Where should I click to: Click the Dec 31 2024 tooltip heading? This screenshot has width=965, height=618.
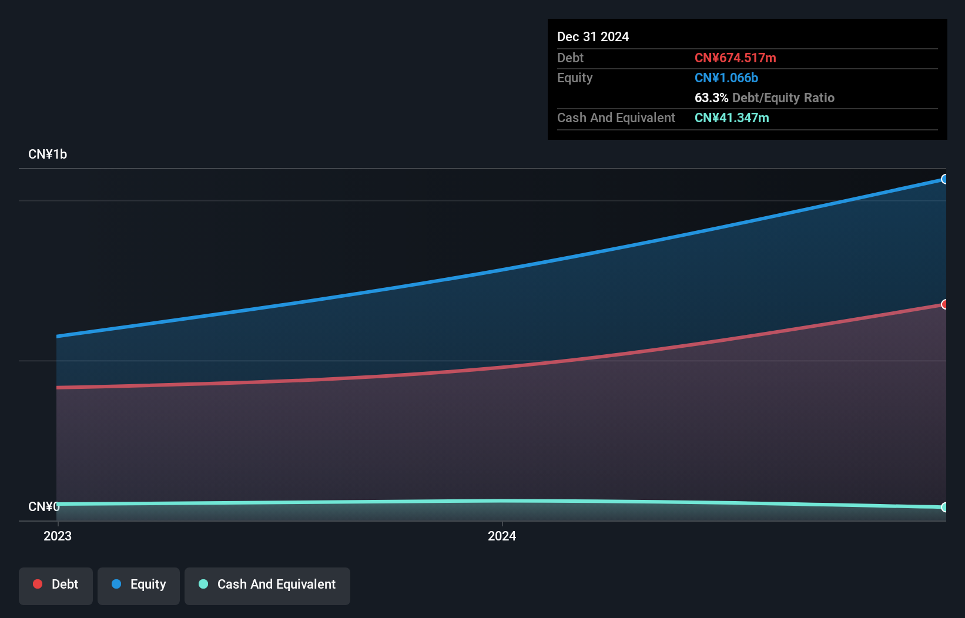click(593, 36)
